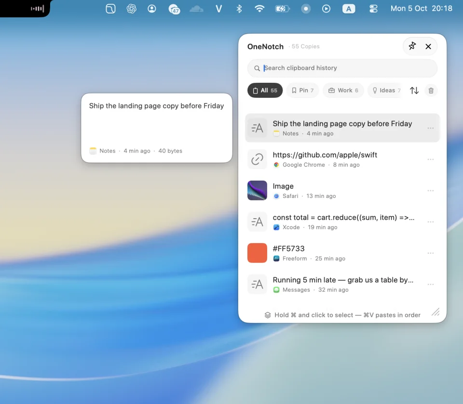463x404 pixels.
Task: Click the stacked layers icon in footer hint
Action: click(268, 315)
